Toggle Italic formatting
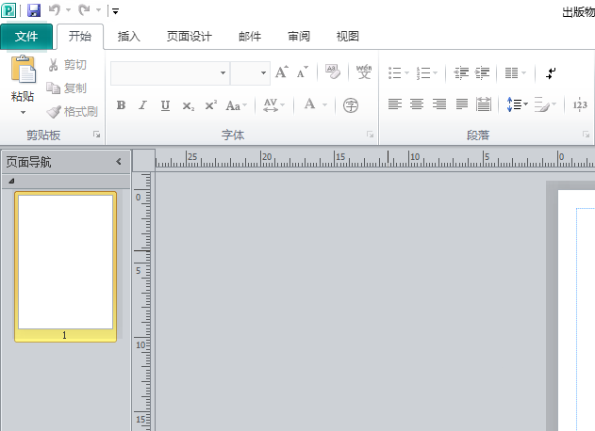The width and height of the screenshot is (595, 431). (143, 105)
